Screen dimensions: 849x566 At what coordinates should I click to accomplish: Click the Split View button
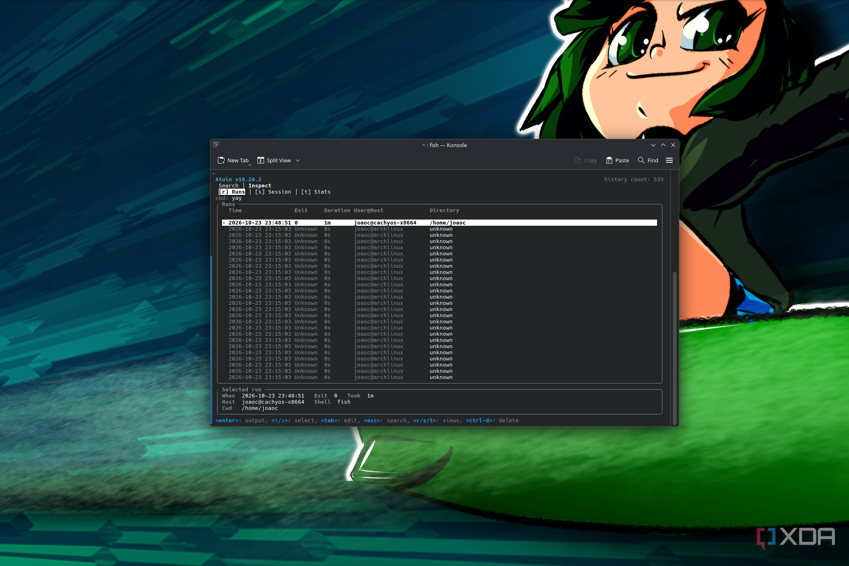pyautogui.click(x=274, y=160)
